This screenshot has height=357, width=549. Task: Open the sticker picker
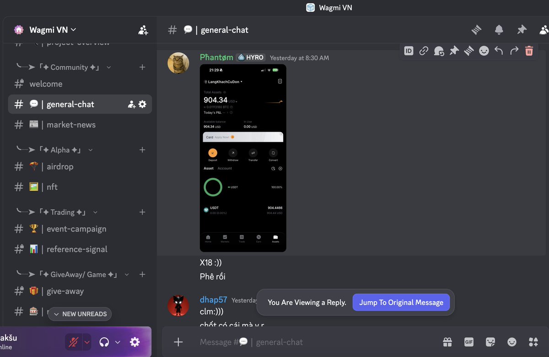[x=490, y=342]
